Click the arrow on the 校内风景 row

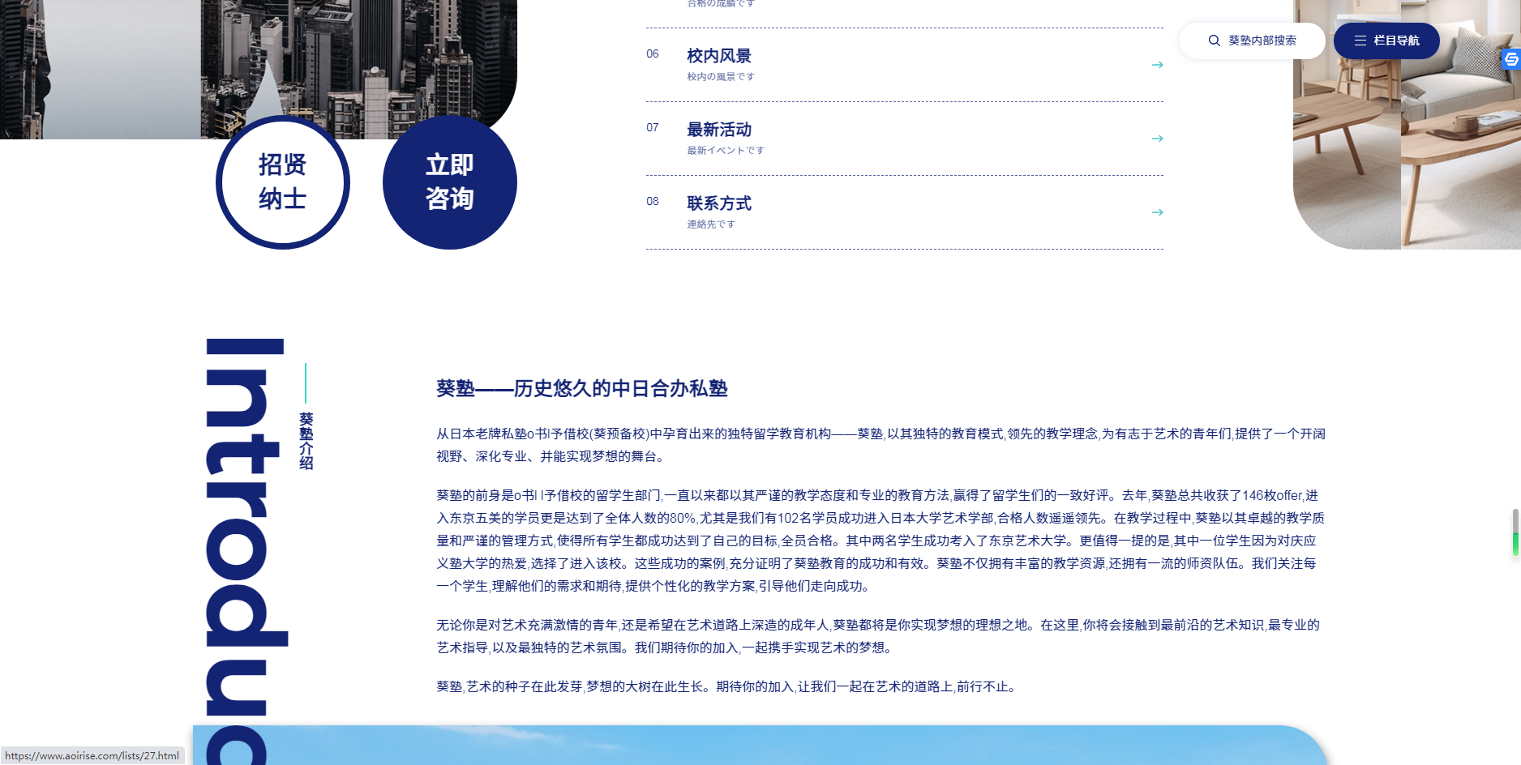click(1157, 65)
